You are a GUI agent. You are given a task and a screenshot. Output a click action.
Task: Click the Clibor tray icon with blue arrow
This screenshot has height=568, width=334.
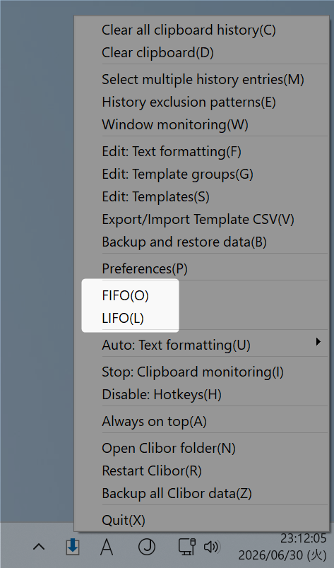[x=73, y=547]
